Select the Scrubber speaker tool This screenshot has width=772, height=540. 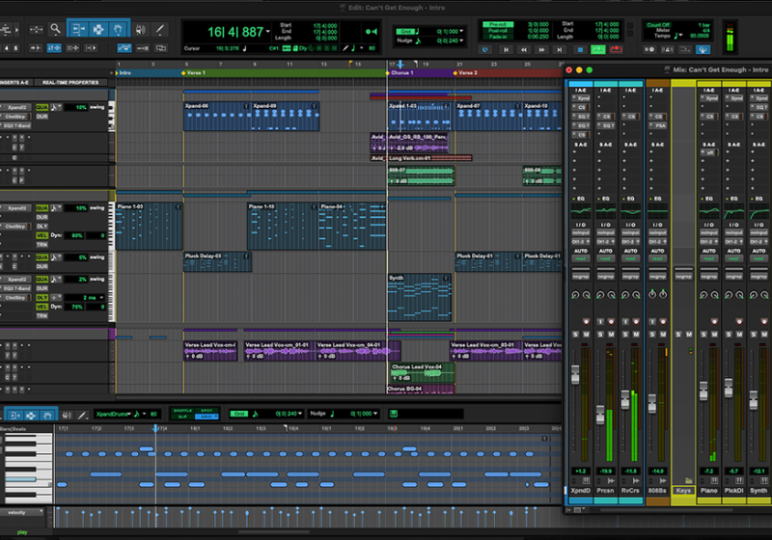pos(140,30)
